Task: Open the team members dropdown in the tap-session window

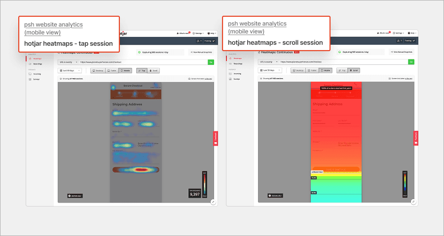Action: coord(199,41)
